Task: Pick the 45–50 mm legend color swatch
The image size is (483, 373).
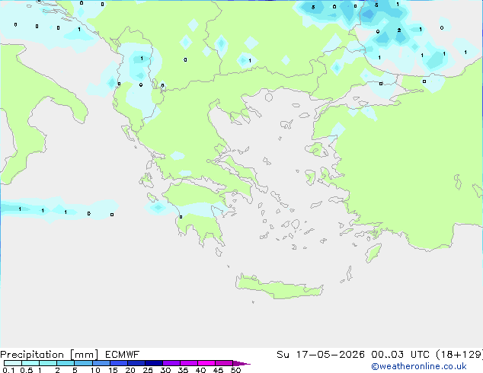Action: pos(224,363)
